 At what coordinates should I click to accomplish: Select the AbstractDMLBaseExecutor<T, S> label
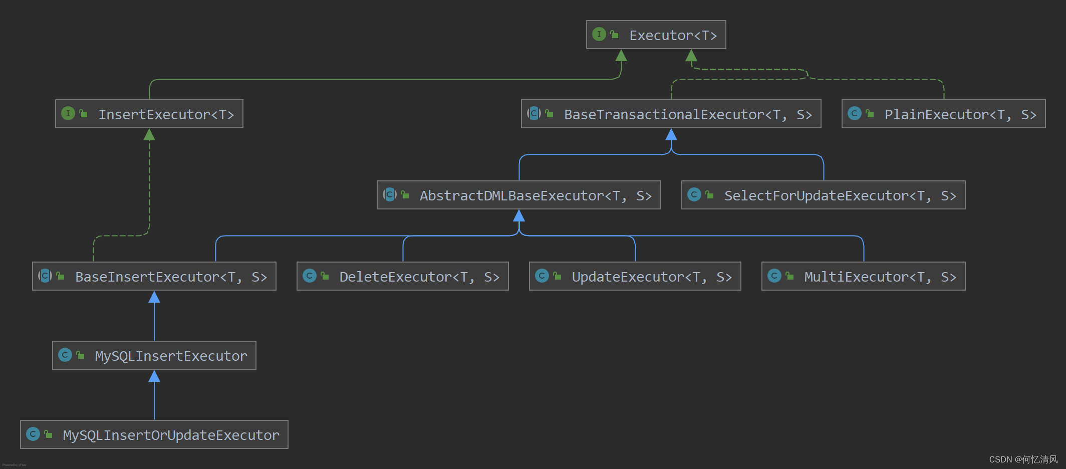click(x=536, y=196)
